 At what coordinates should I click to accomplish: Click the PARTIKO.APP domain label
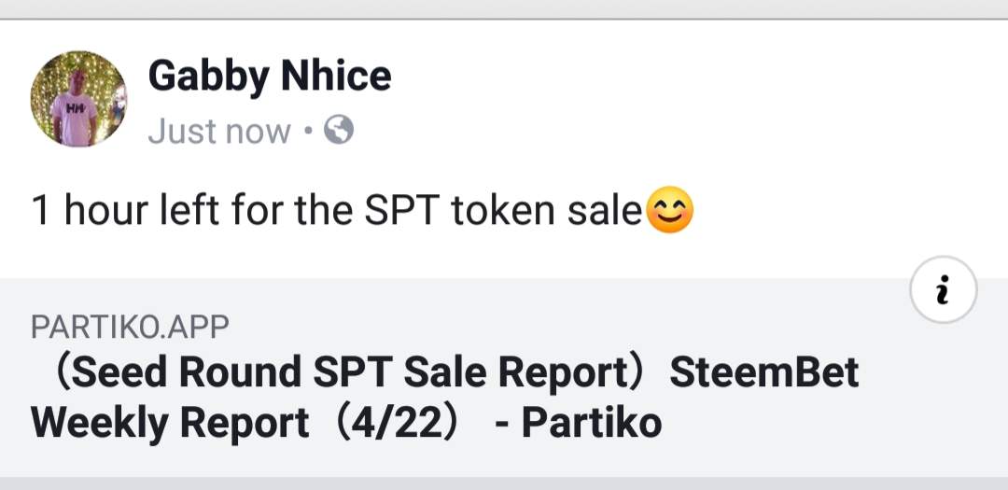(130, 326)
